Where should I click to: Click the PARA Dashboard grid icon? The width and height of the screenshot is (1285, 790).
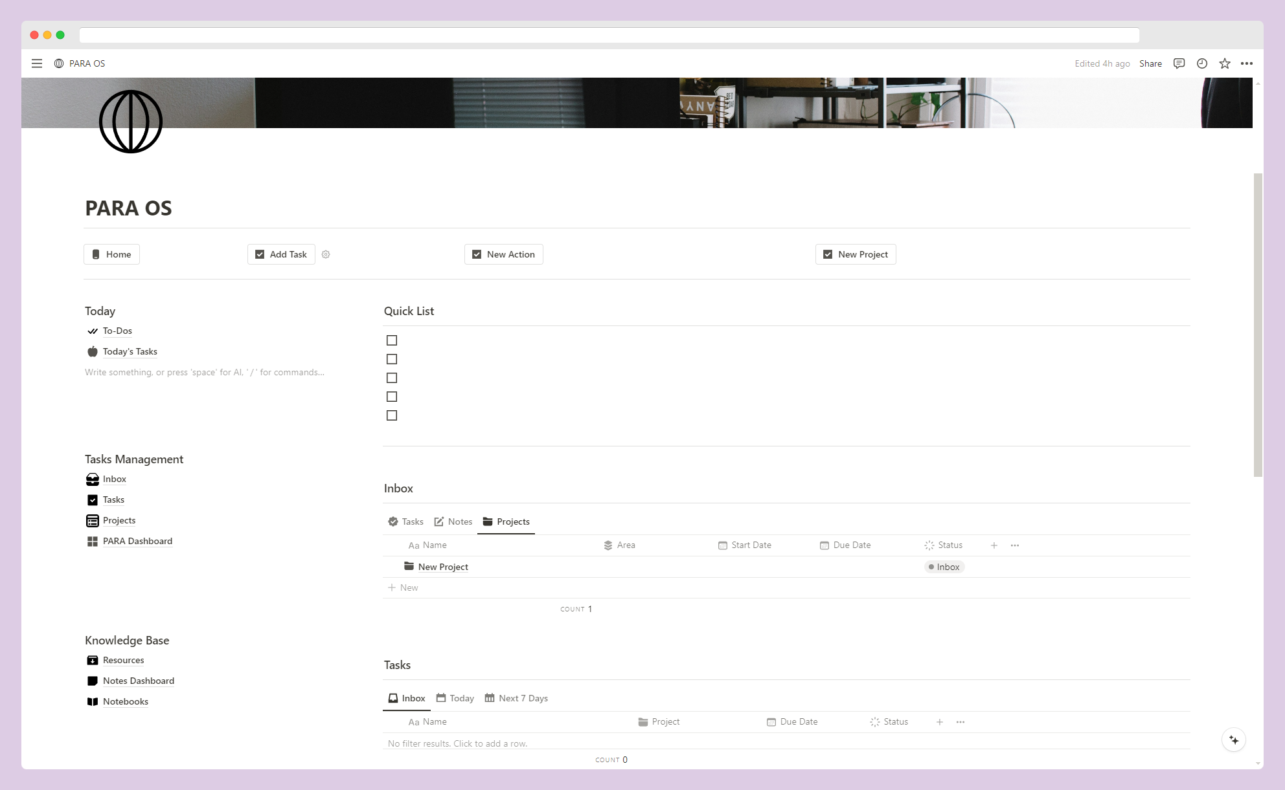[93, 541]
